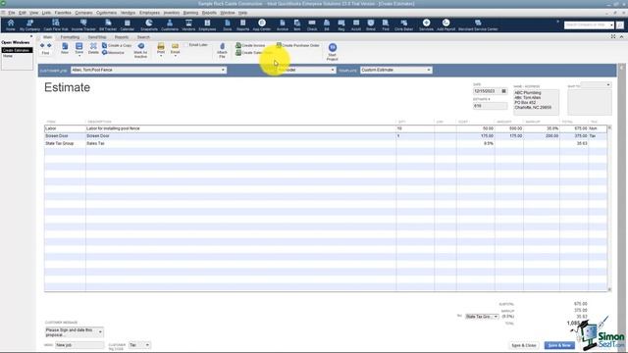This screenshot has width=628, height=353.
Task: Toggle full screen for estimate window
Action: point(613,37)
